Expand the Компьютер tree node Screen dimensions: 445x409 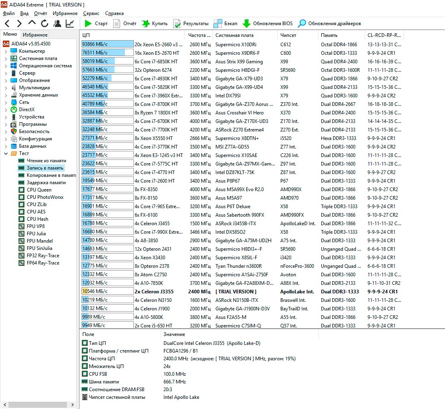6,51
